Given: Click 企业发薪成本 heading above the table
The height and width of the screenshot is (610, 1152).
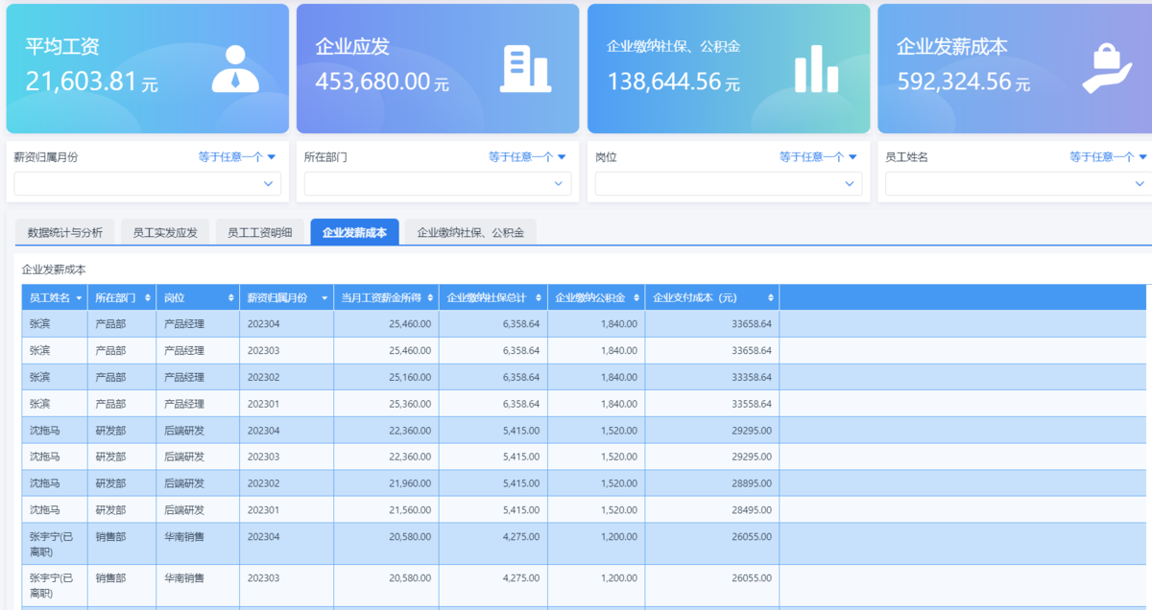Looking at the screenshot, I should 54,270.
